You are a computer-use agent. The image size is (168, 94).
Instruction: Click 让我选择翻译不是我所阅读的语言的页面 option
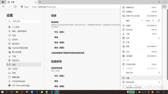coord(68,53)
